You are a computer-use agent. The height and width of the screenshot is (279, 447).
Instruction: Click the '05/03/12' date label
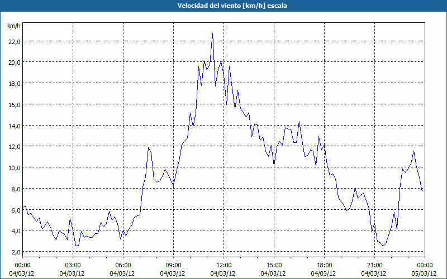point(424,273)
